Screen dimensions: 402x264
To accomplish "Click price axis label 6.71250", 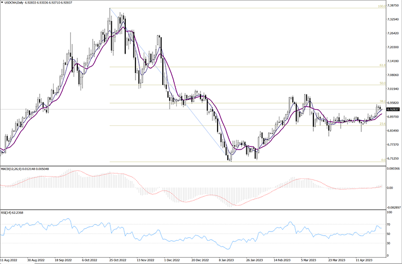I will point(394,158).
